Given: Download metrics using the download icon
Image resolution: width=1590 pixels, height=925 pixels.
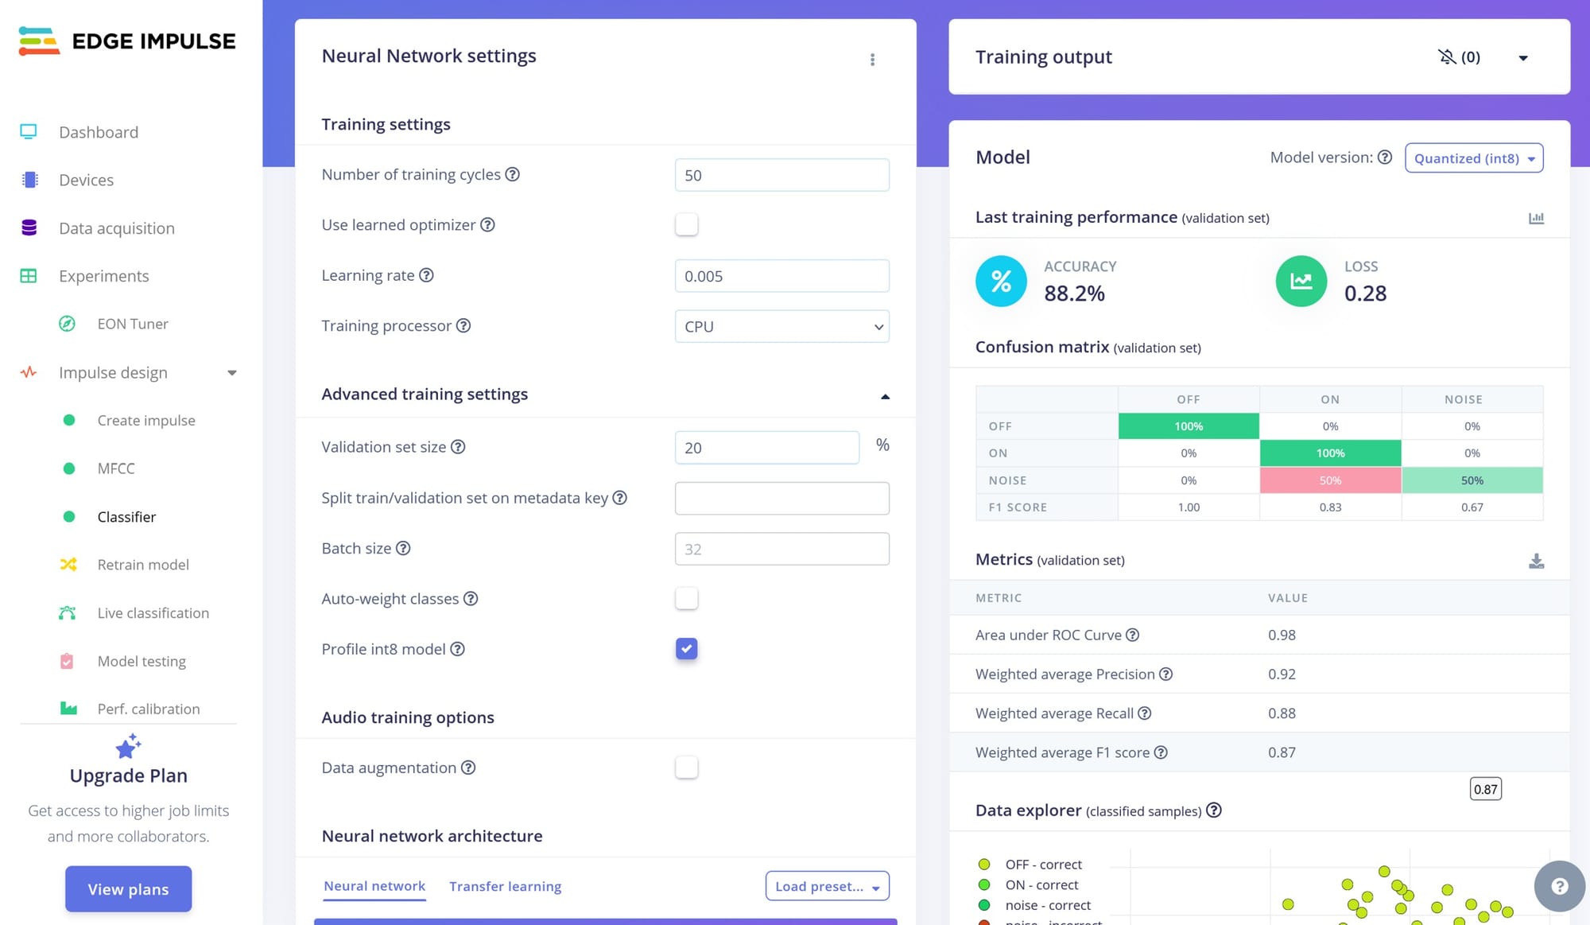Looking at the screenshot, I should 1536,561.
